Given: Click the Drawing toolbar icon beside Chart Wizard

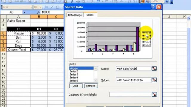Looking at the screenshot, I should tap(147, 1).
